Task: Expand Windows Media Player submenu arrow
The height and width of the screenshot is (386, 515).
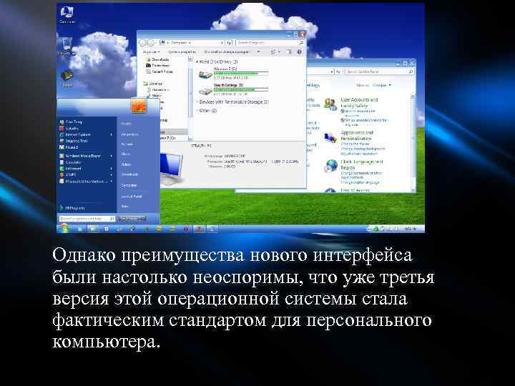Action: coord(112,156)
